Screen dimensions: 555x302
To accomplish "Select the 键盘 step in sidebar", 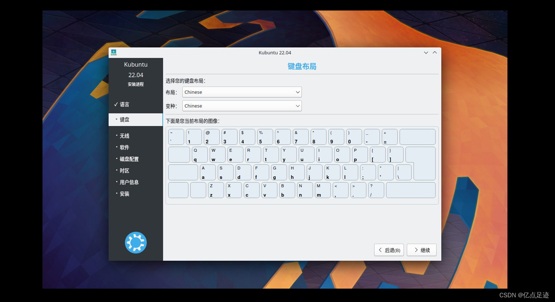I will click(x=135, y=119).
